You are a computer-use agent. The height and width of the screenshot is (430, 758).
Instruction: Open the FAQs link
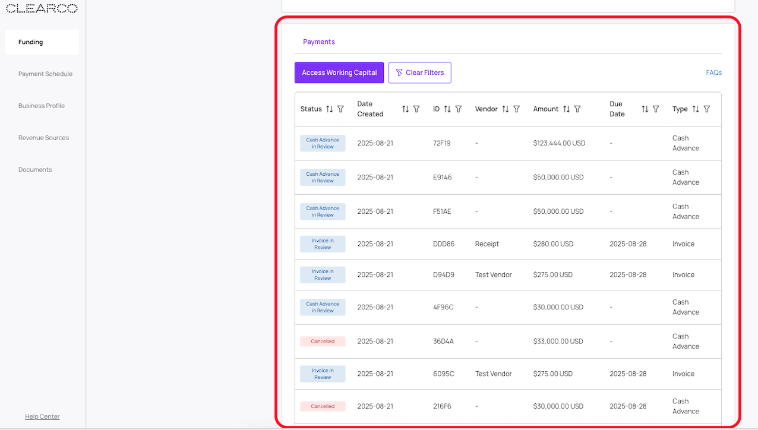click(x=713, y=72)
